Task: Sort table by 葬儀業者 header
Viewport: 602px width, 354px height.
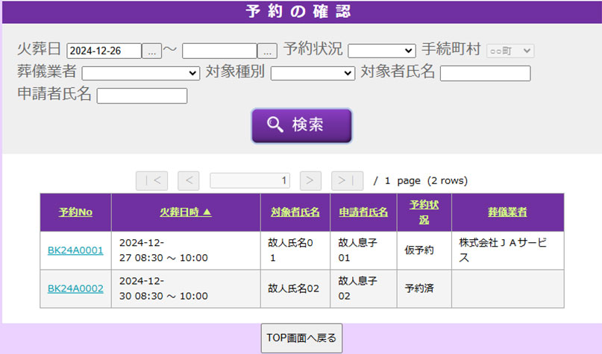Action: click(507, 212)
